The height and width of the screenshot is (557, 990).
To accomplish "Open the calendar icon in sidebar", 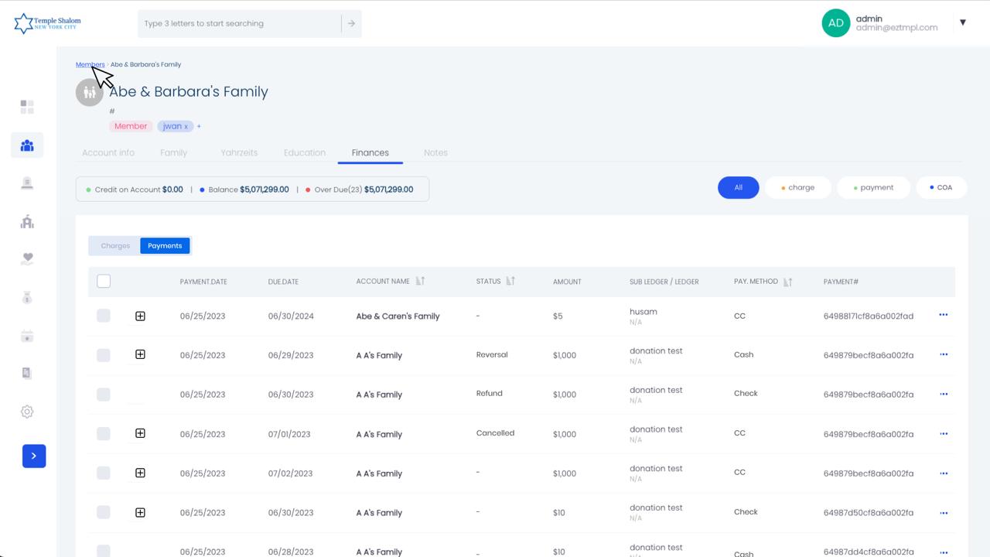I will pos(27,336).
